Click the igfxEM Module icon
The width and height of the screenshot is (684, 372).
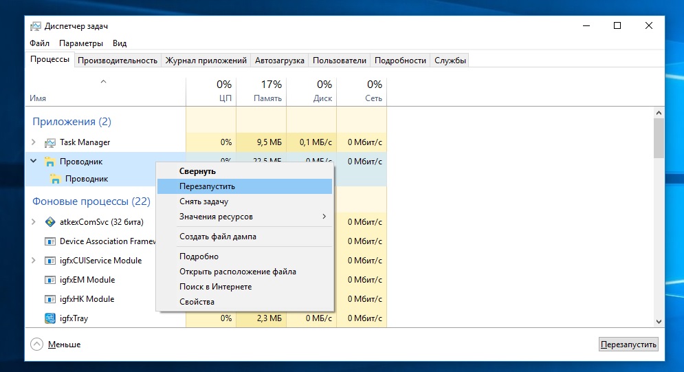49,280
